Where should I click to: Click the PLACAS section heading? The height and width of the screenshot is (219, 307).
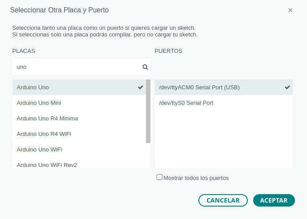point(24,51)
